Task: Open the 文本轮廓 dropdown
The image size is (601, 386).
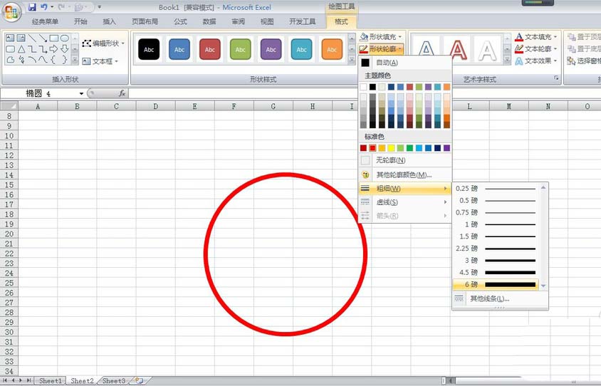Action: [x=535, y=48]
